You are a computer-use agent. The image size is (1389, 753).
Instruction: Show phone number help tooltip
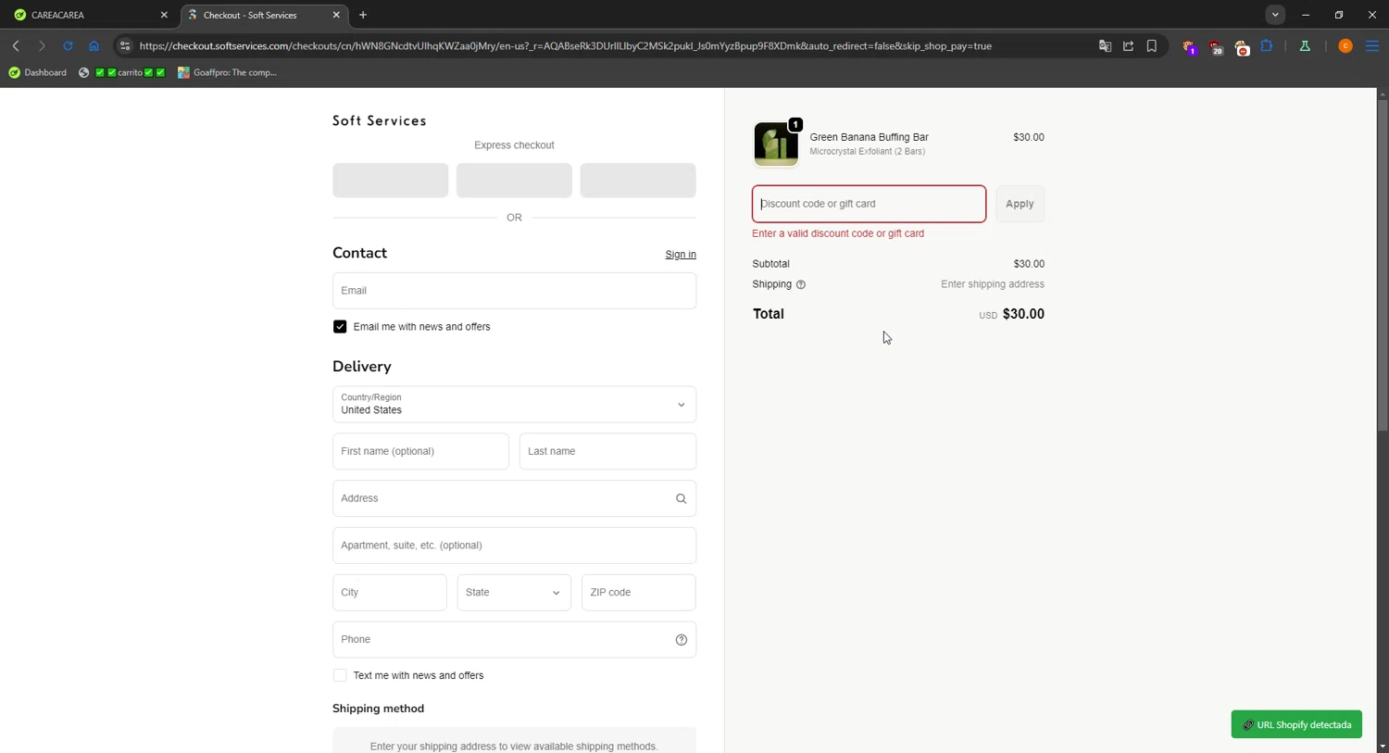tap(681, 639)
